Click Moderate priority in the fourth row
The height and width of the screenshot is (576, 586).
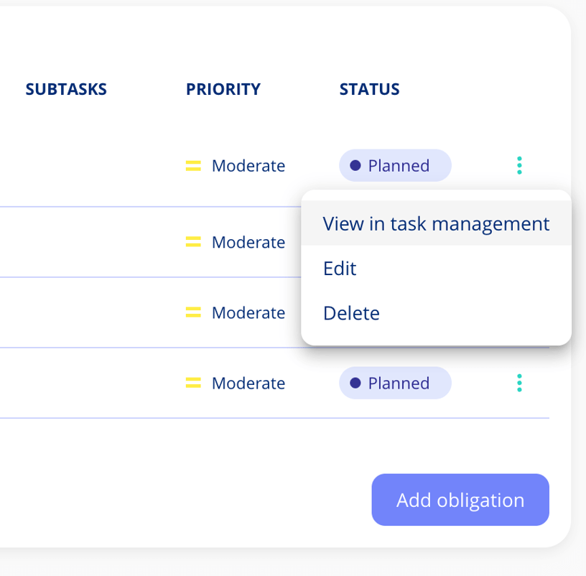click(248, 383)
